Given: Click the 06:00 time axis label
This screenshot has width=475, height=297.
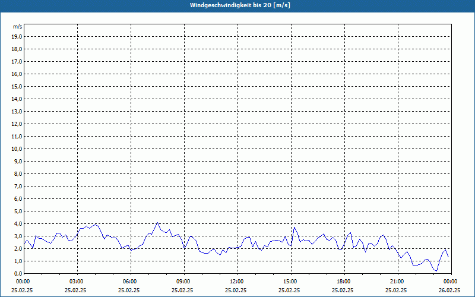Looking at the screenshot, I should pyautogui.click(x=131, y=282).
